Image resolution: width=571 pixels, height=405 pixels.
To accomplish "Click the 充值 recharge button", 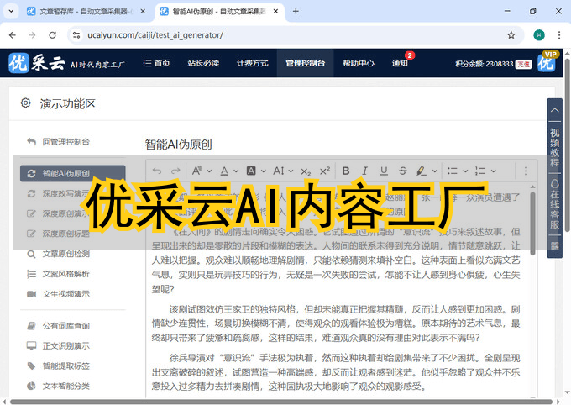I will tap(523, 64).
